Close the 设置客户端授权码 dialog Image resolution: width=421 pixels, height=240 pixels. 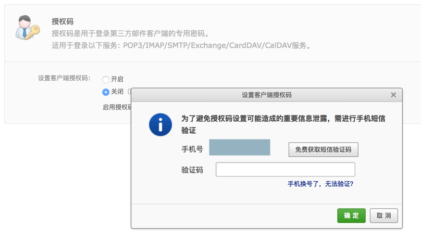point(393,95)
